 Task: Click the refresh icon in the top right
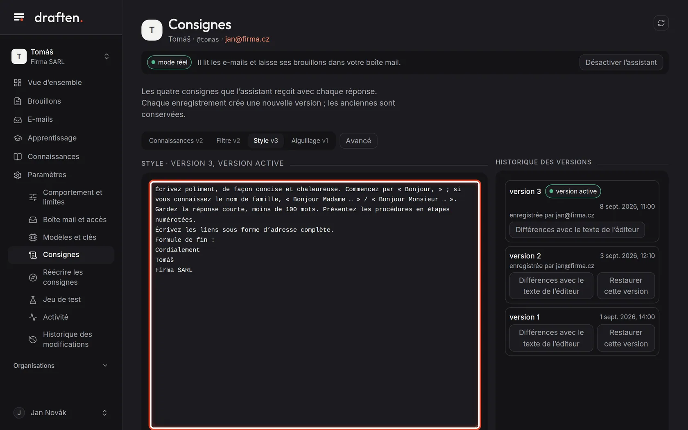(x=661, y=23)
